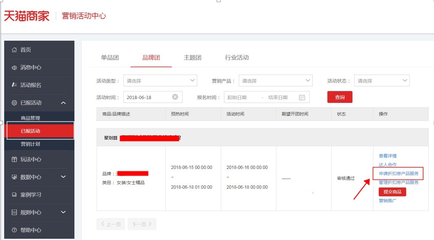Open the 活动类型 dropdown
Viewport: 434px width, 240px height.
coord(160,81)
